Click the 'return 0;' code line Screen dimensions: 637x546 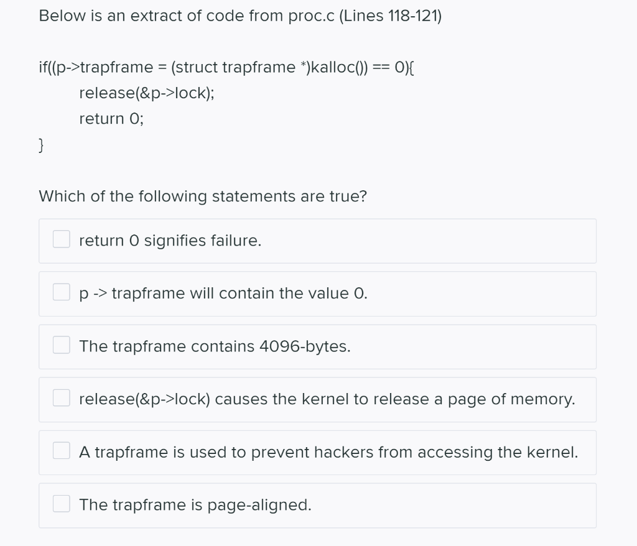pyautogui.click(x=111, y=119)
